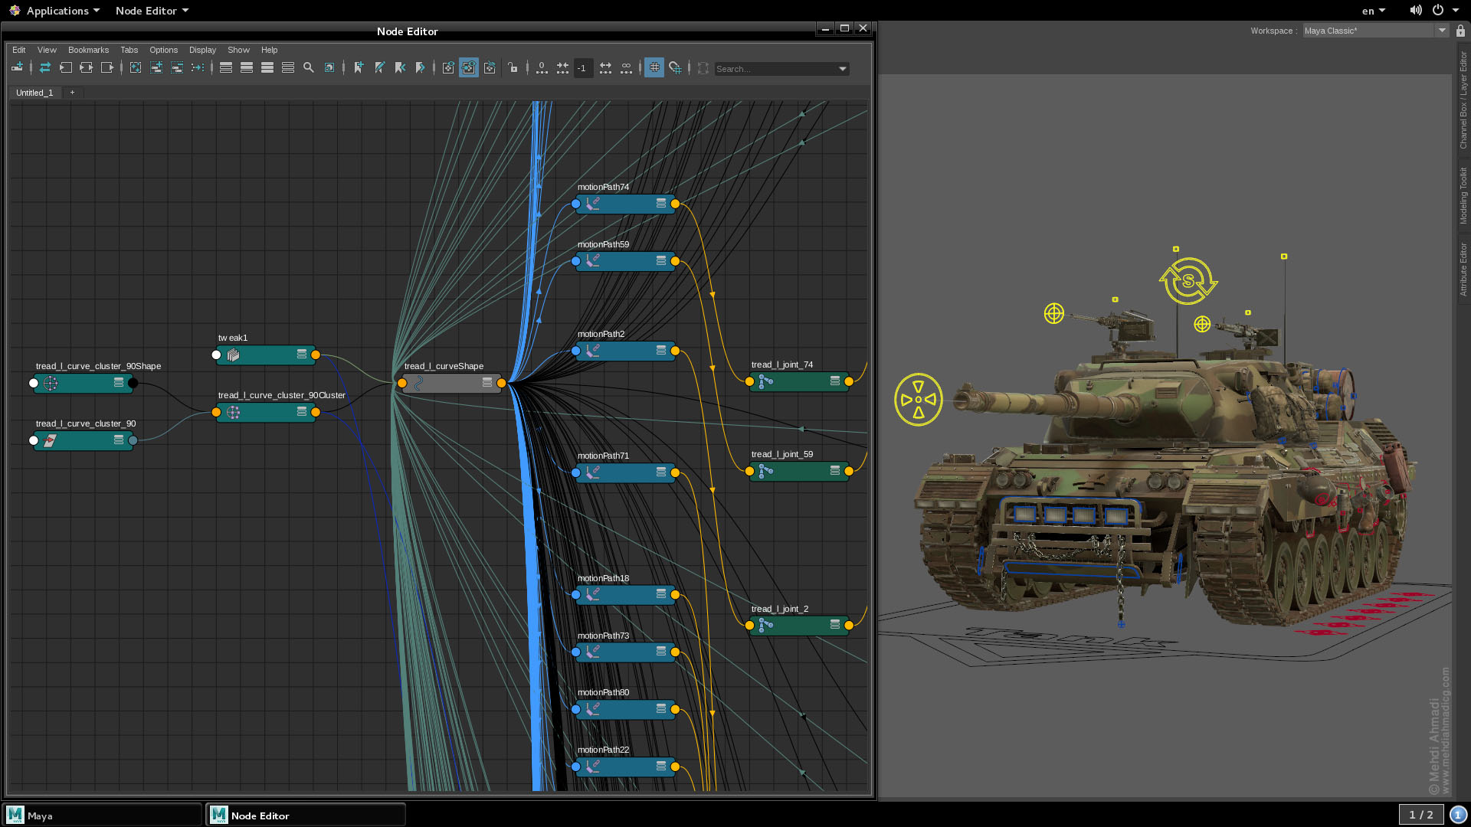1471x827 pixels.
Task: Cycle view mode on motionPath59 node
Action: tap(661, 261)
